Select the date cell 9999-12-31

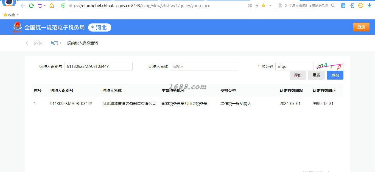click(323, 104)
